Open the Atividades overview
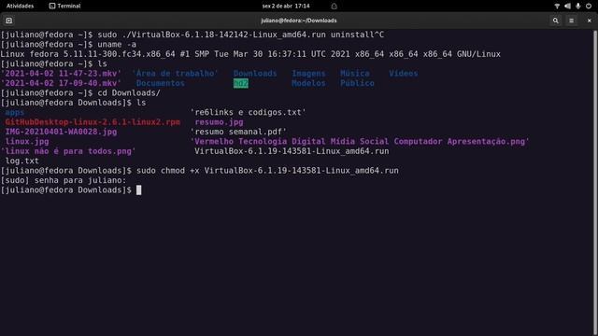The width and height of the screenshot is (598, 336). click(20, 6)
